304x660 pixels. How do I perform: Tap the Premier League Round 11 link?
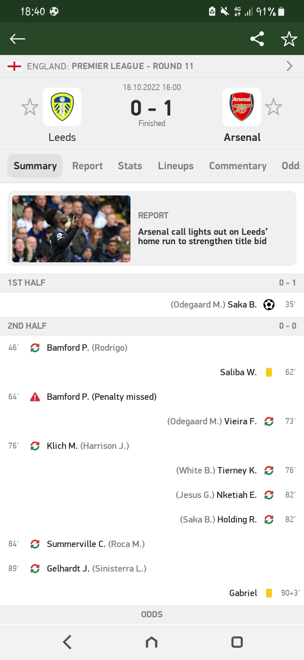pos(133,66)
